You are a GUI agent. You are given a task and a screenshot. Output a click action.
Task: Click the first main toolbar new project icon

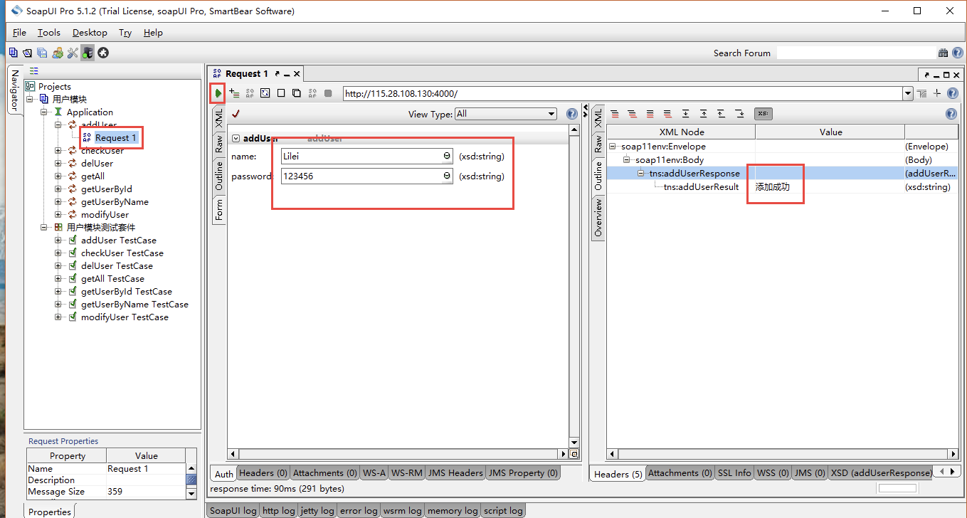13,53
